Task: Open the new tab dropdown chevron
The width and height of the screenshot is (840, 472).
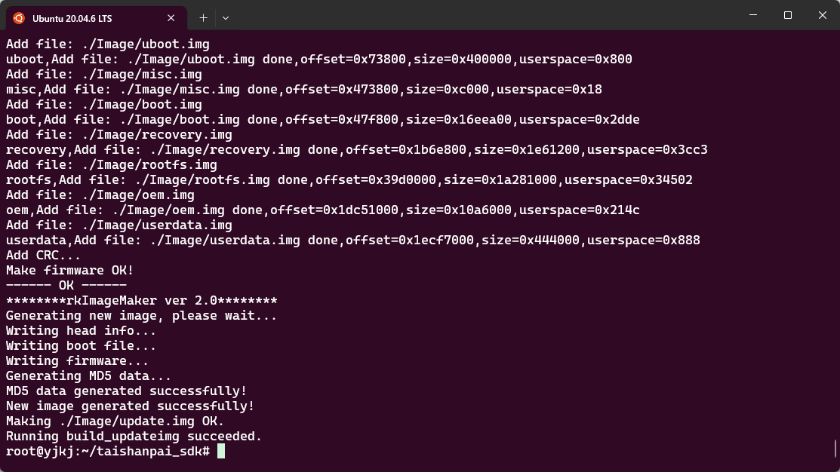Action: tap(224, 17)
